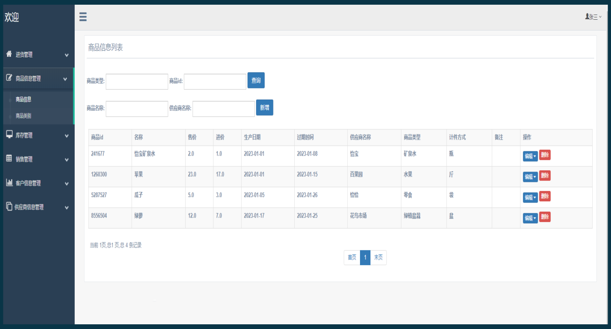Focus the 商品类型 input field
Screen dimensions: 611x329
137,81
